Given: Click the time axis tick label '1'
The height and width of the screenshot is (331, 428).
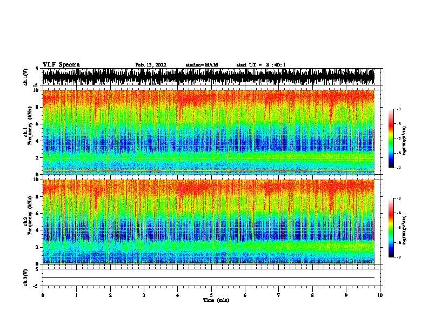Looking at the screenshot, I should 76,295.
